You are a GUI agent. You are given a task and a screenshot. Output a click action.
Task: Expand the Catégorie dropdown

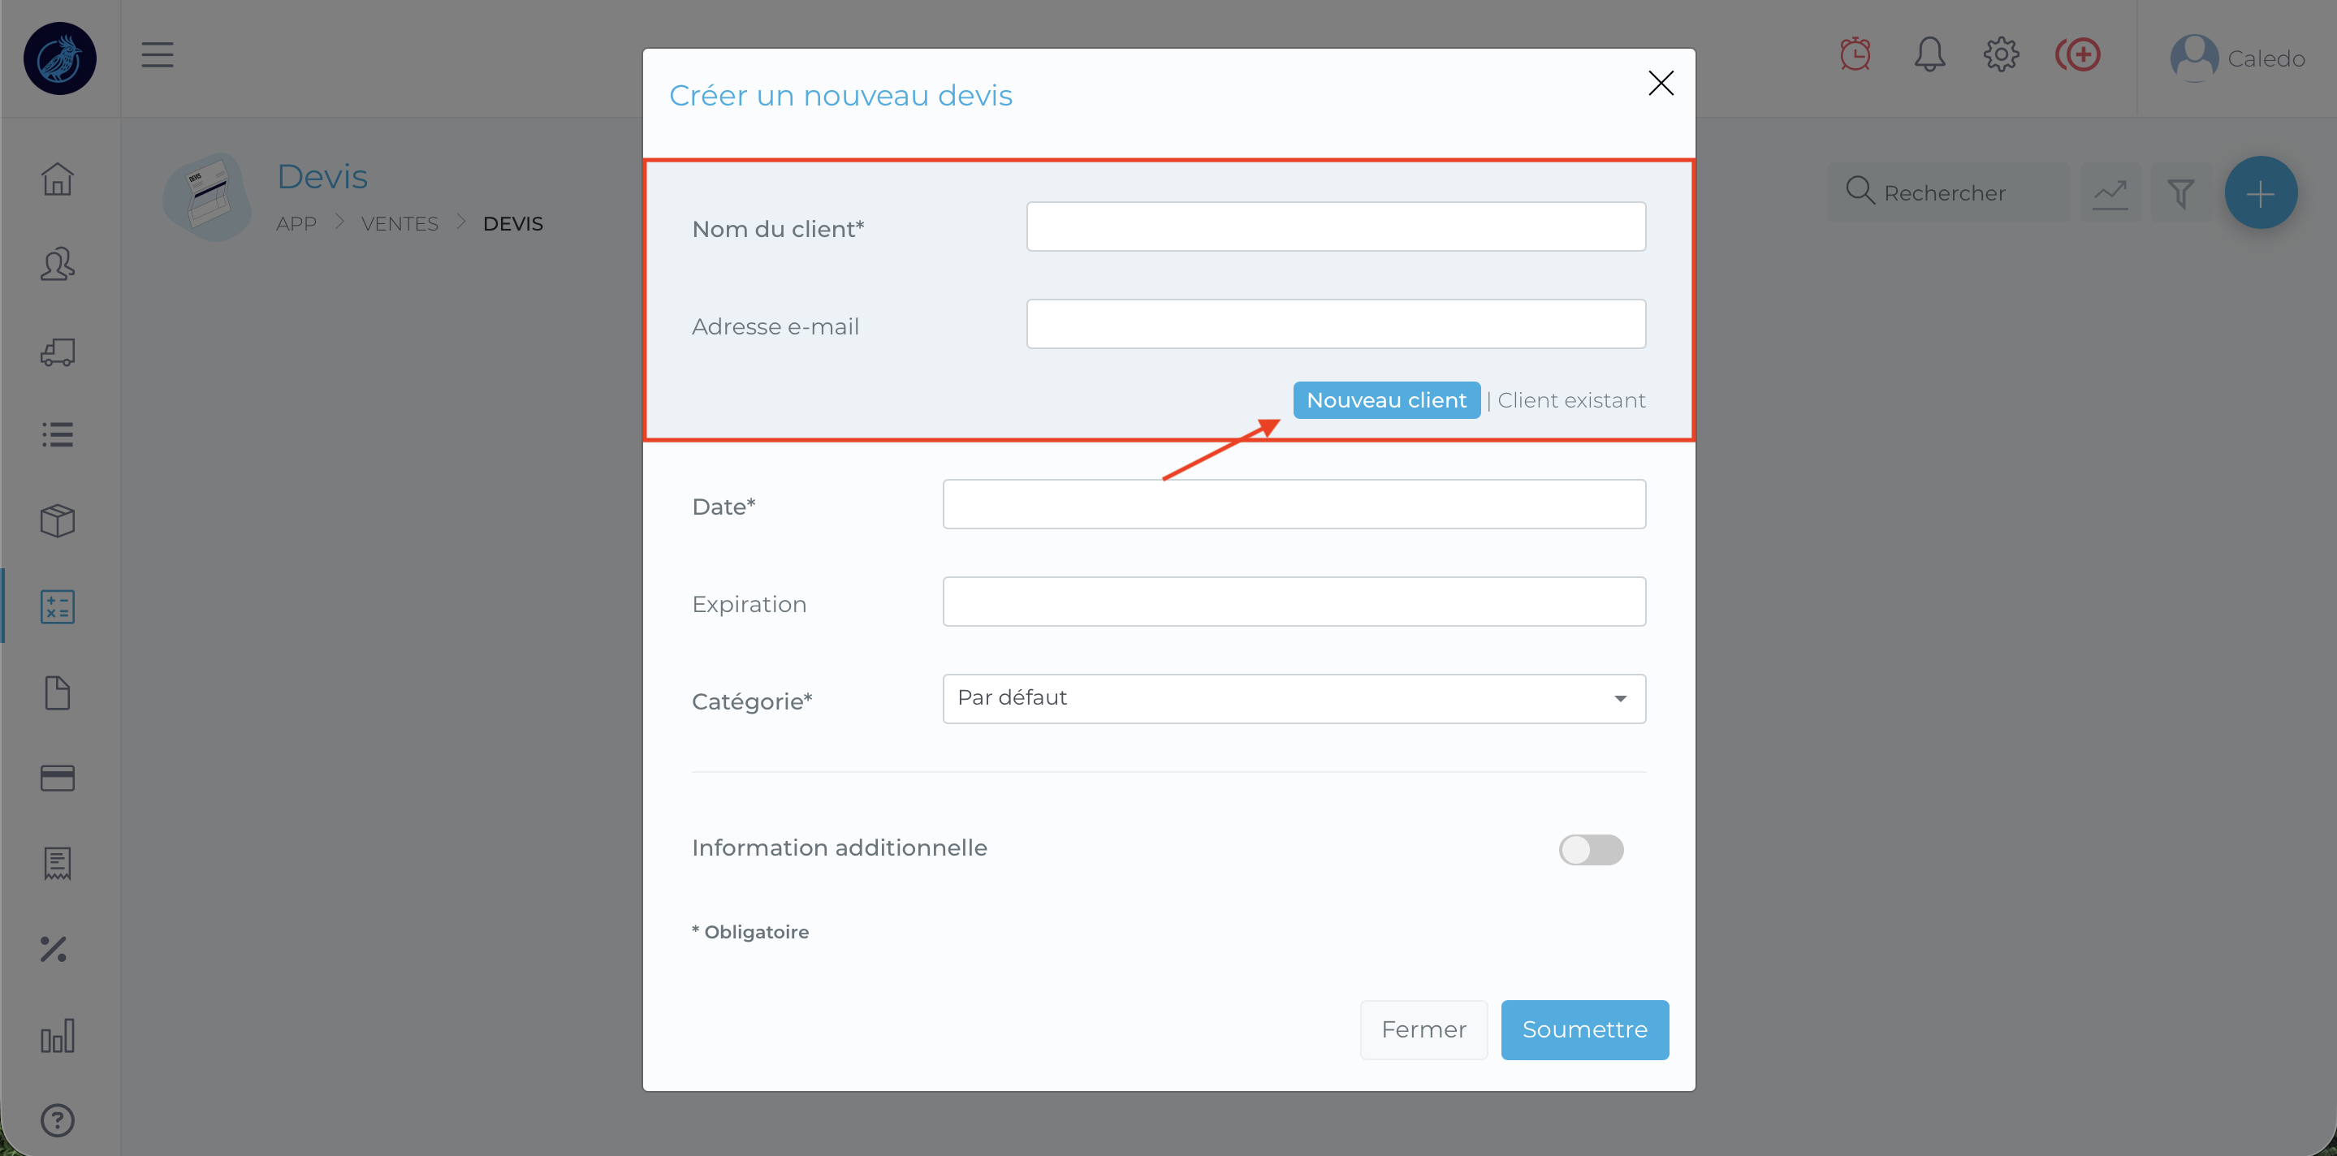[1294, 698]
